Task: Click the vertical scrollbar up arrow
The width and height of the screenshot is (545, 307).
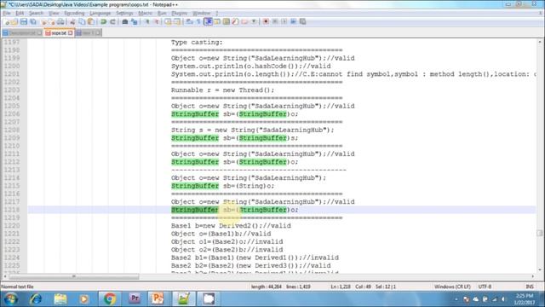Action: pos(540,42)
